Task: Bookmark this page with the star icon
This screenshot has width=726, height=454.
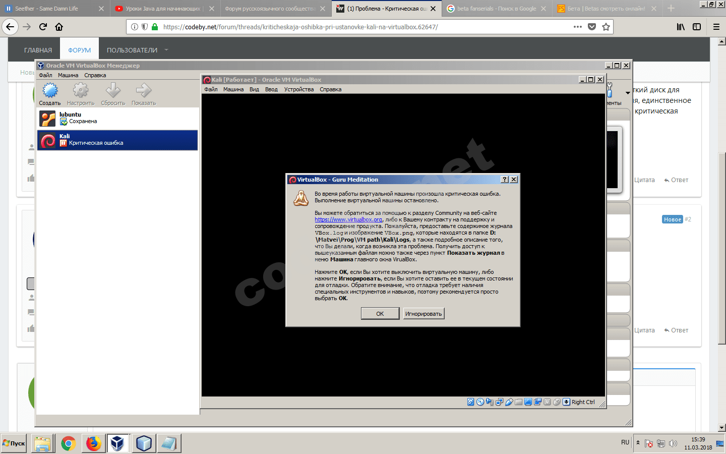Action: [x=606, y=27]
